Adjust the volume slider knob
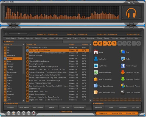 [19, 34]
